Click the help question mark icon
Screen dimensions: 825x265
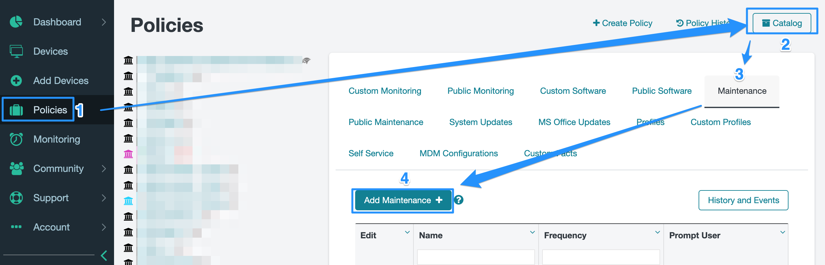(459, 200)
